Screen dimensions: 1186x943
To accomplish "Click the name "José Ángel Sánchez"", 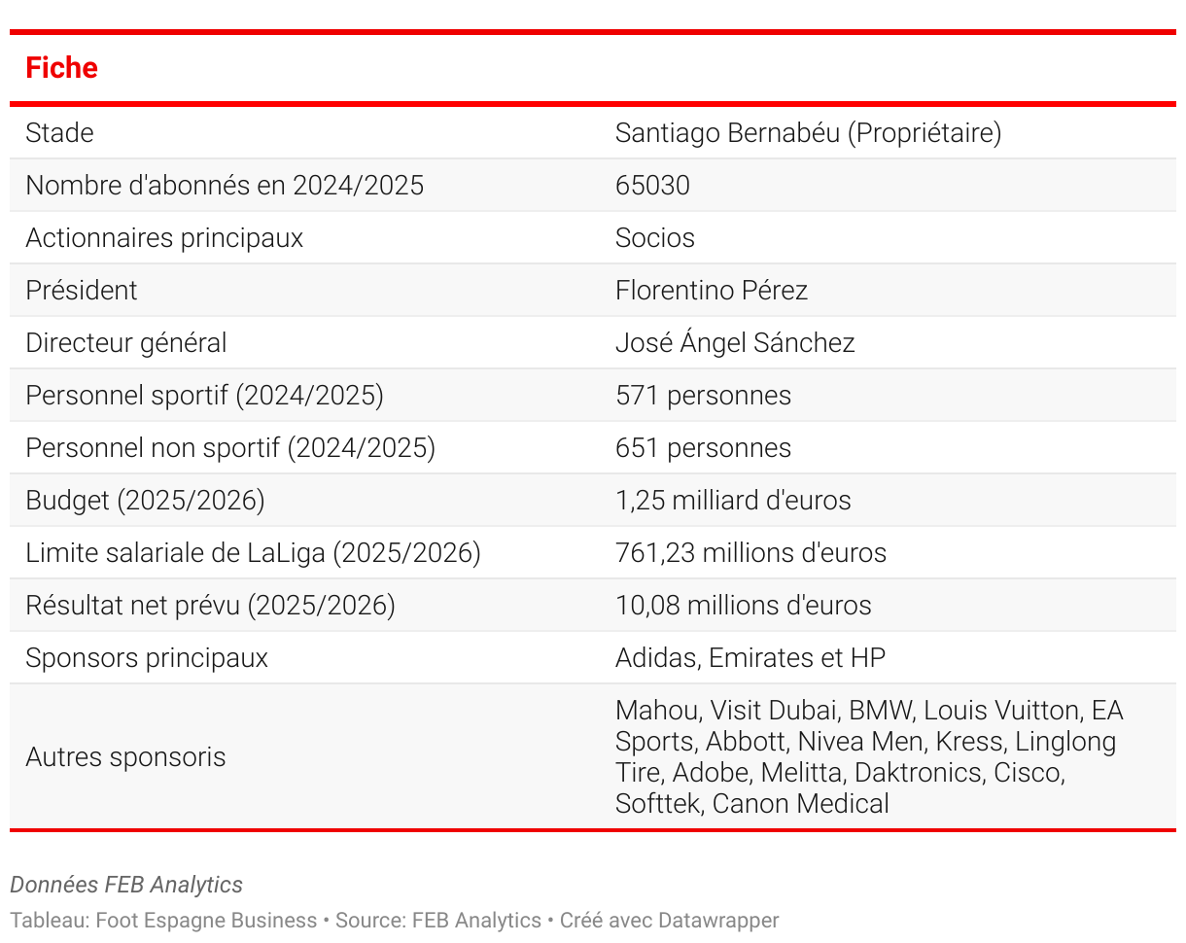I will pos(735,343).
